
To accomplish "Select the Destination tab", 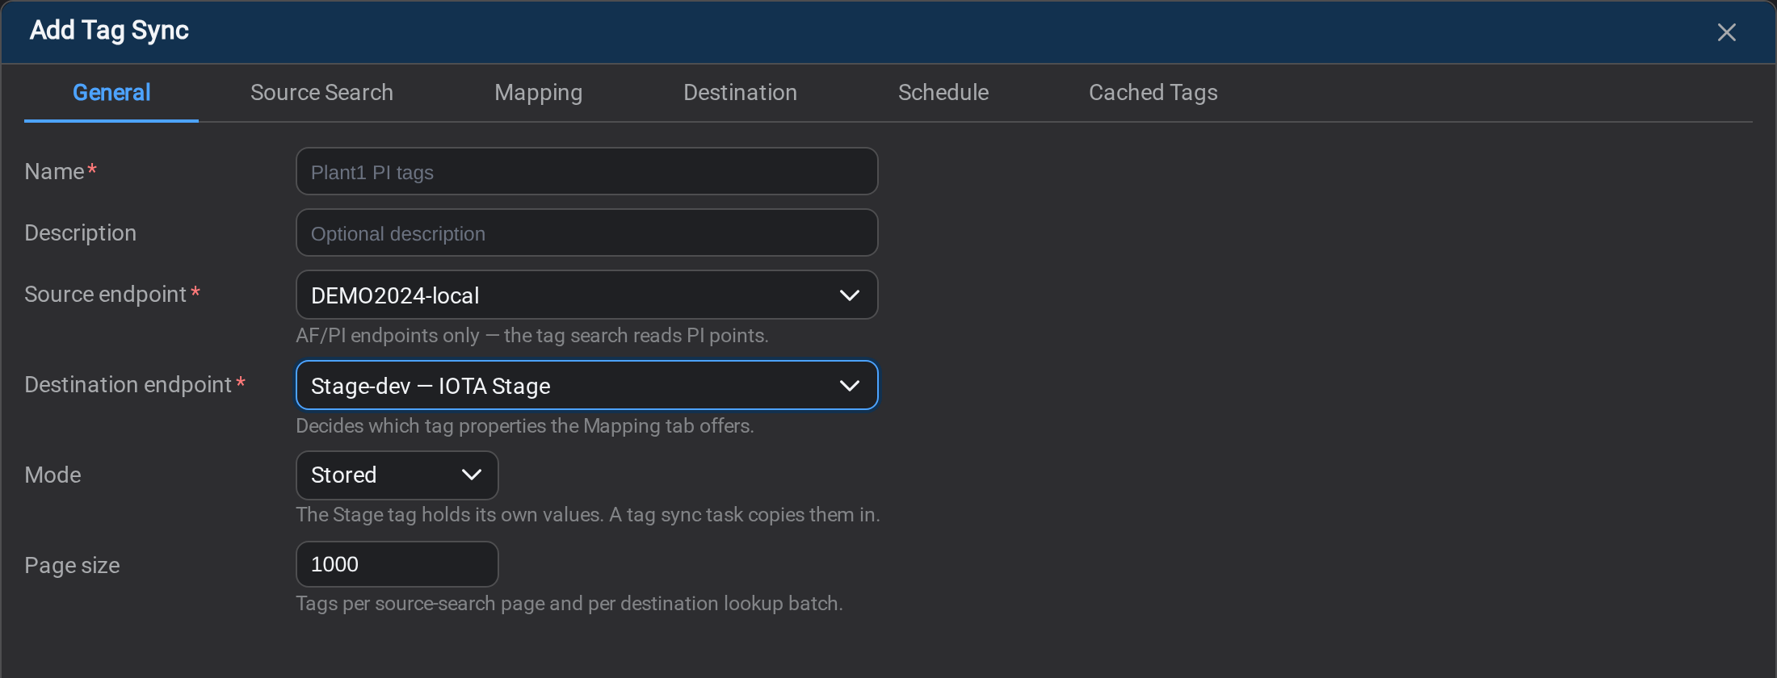I will pyautogui.click(x=740, y=93).
